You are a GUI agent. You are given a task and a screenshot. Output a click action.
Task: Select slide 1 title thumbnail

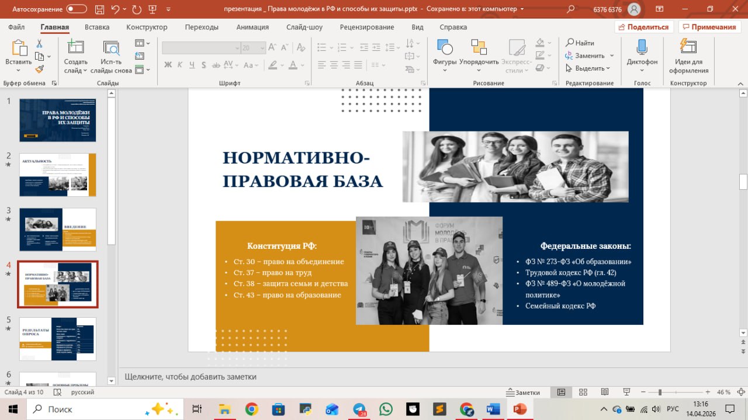click(x=58, y=120)
